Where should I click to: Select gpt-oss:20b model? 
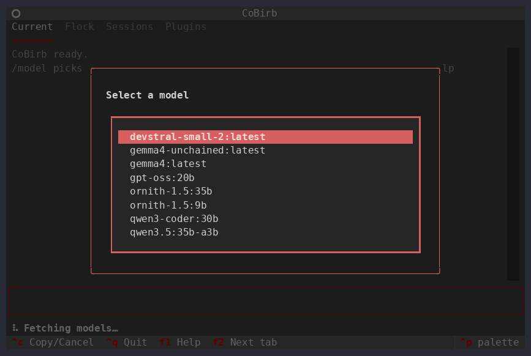coord(265,178)
